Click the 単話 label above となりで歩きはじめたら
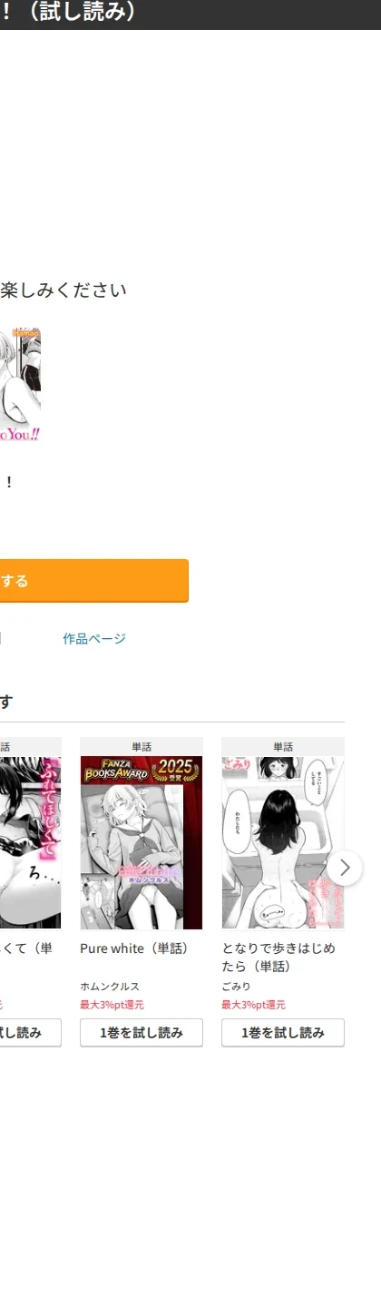381x1297 pixels. click(x=283, y=747)
